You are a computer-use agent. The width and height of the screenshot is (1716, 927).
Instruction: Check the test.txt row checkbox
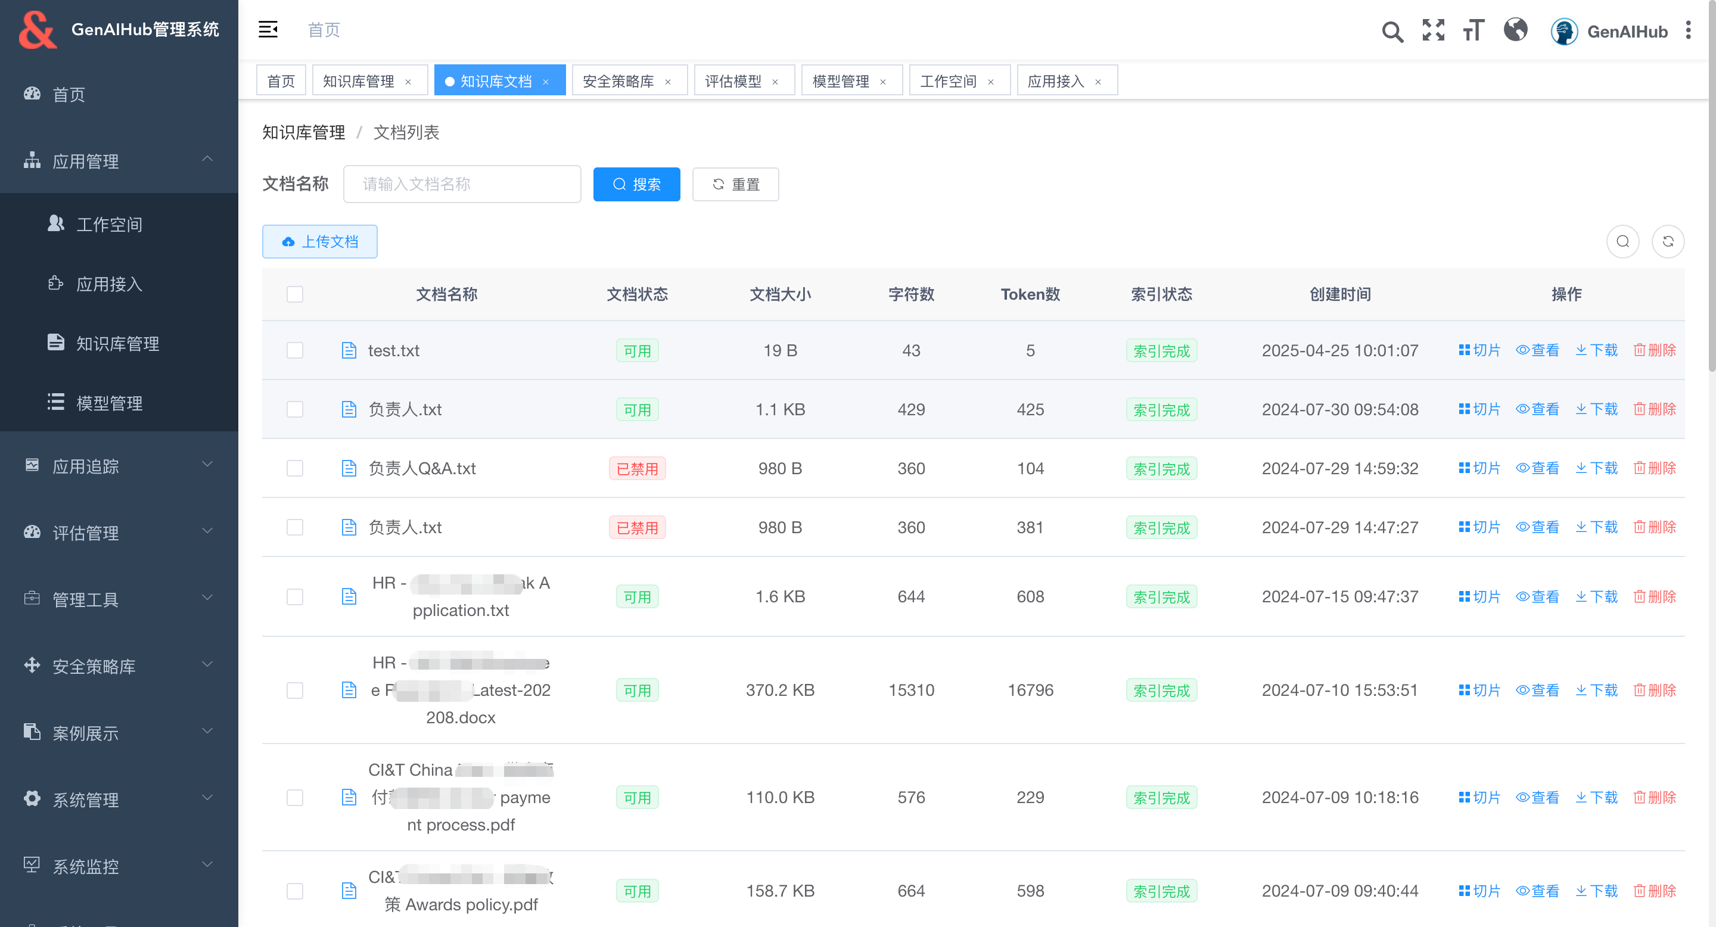point(294,350)
